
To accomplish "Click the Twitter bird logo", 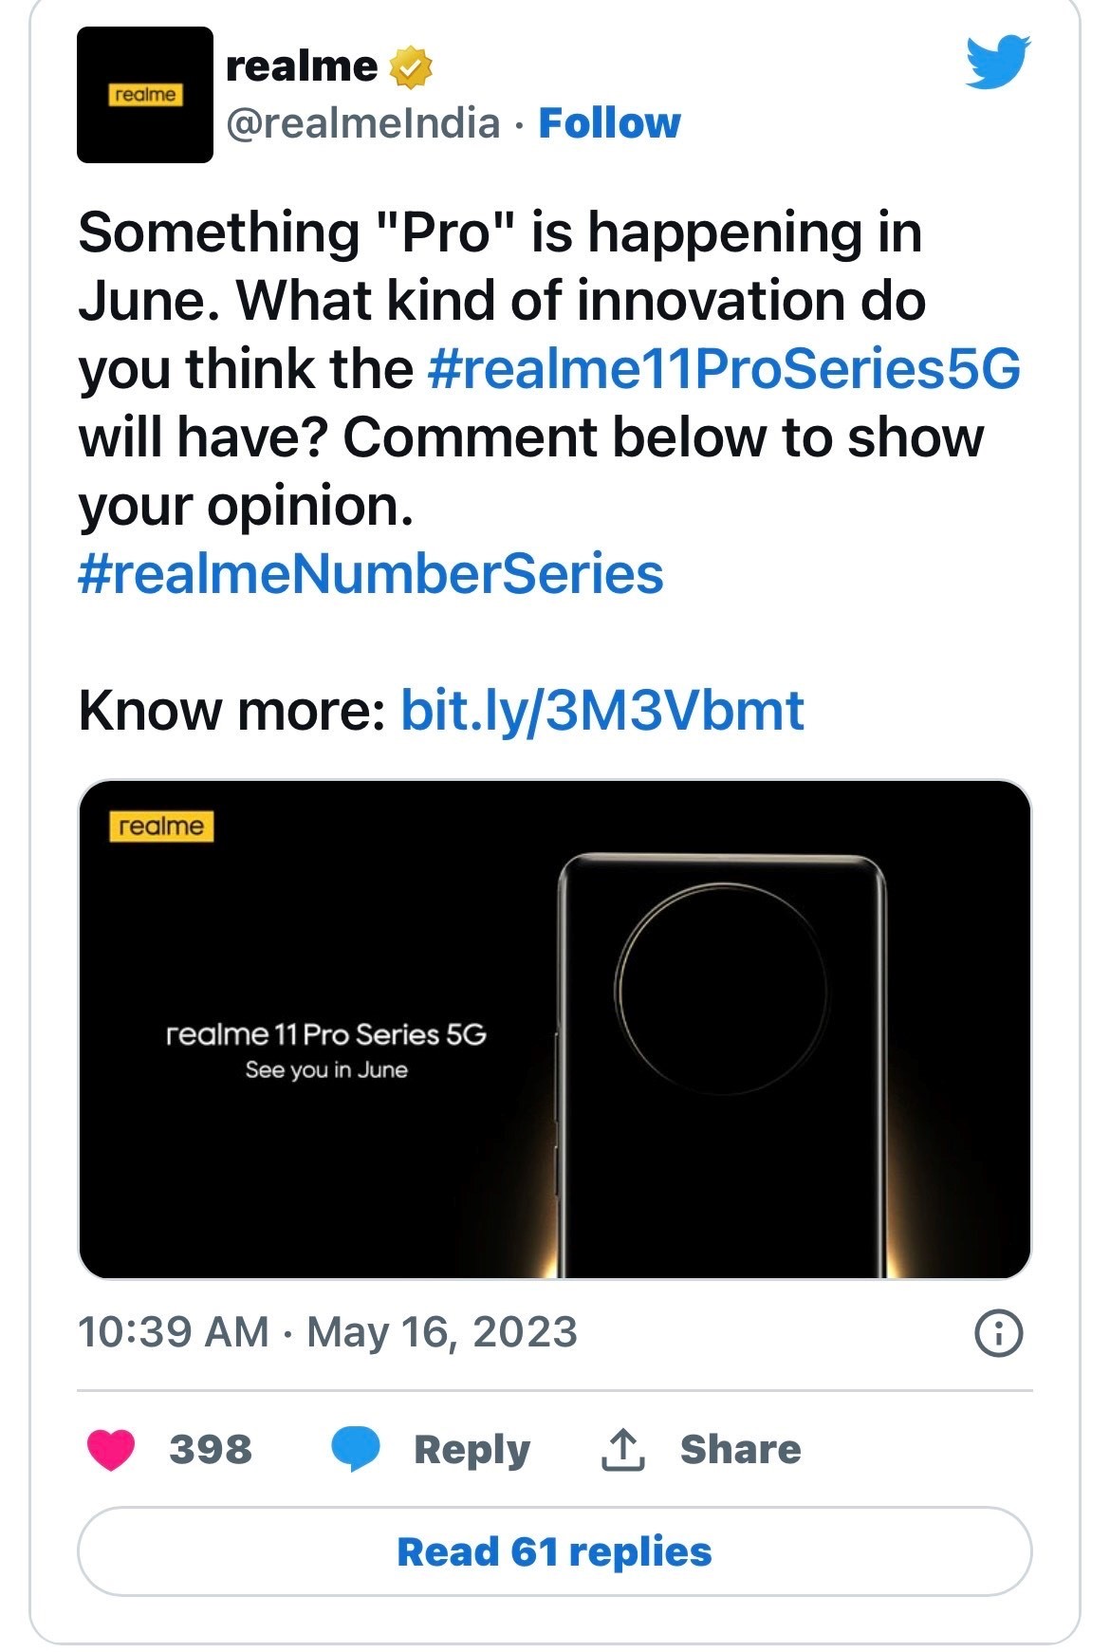I will (x=998, y=63).
